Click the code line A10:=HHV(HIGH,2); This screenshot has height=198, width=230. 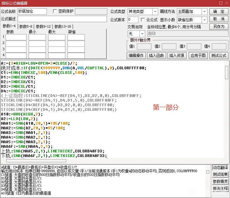(22, 114)
